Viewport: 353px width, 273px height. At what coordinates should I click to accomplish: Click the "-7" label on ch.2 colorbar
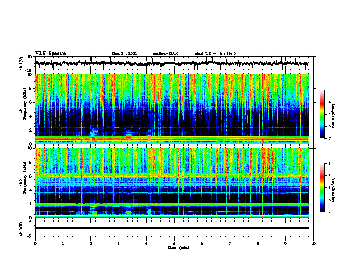328,212
